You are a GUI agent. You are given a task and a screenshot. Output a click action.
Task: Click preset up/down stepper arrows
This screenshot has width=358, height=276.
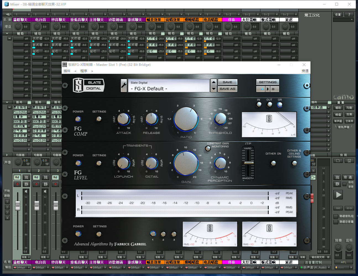(x=213, y=86)
